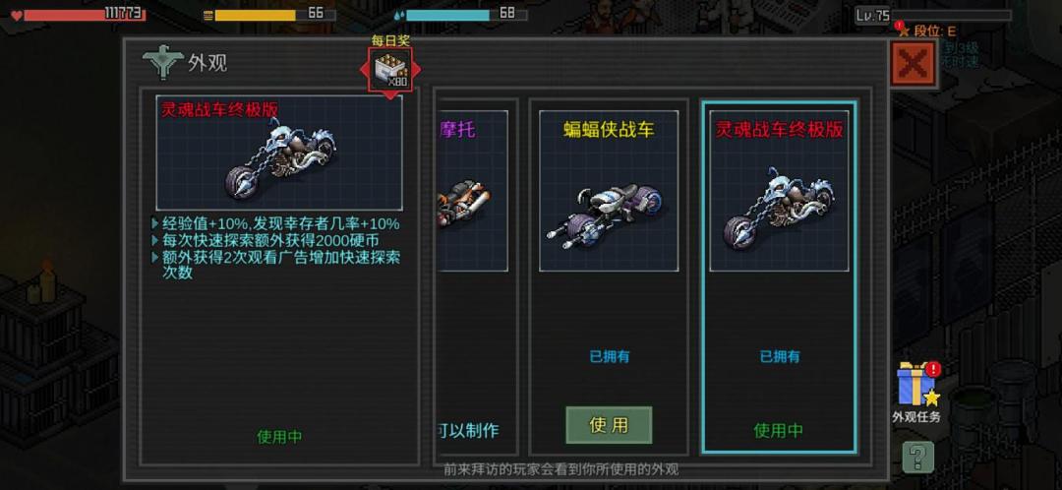Click the yellow hunger status icon
1062x490 pixels.
coord(207,15)
